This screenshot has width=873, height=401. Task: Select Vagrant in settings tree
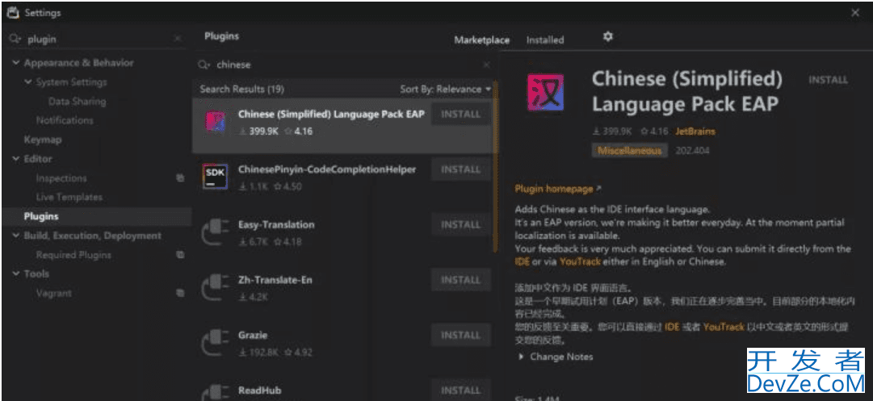[54, 293]
